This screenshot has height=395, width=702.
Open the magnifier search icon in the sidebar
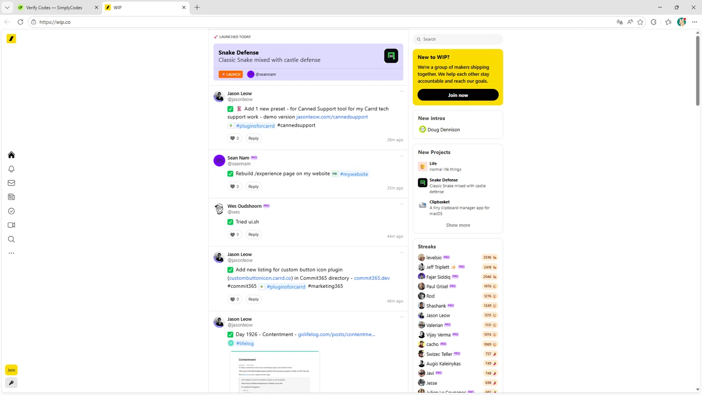11,239
